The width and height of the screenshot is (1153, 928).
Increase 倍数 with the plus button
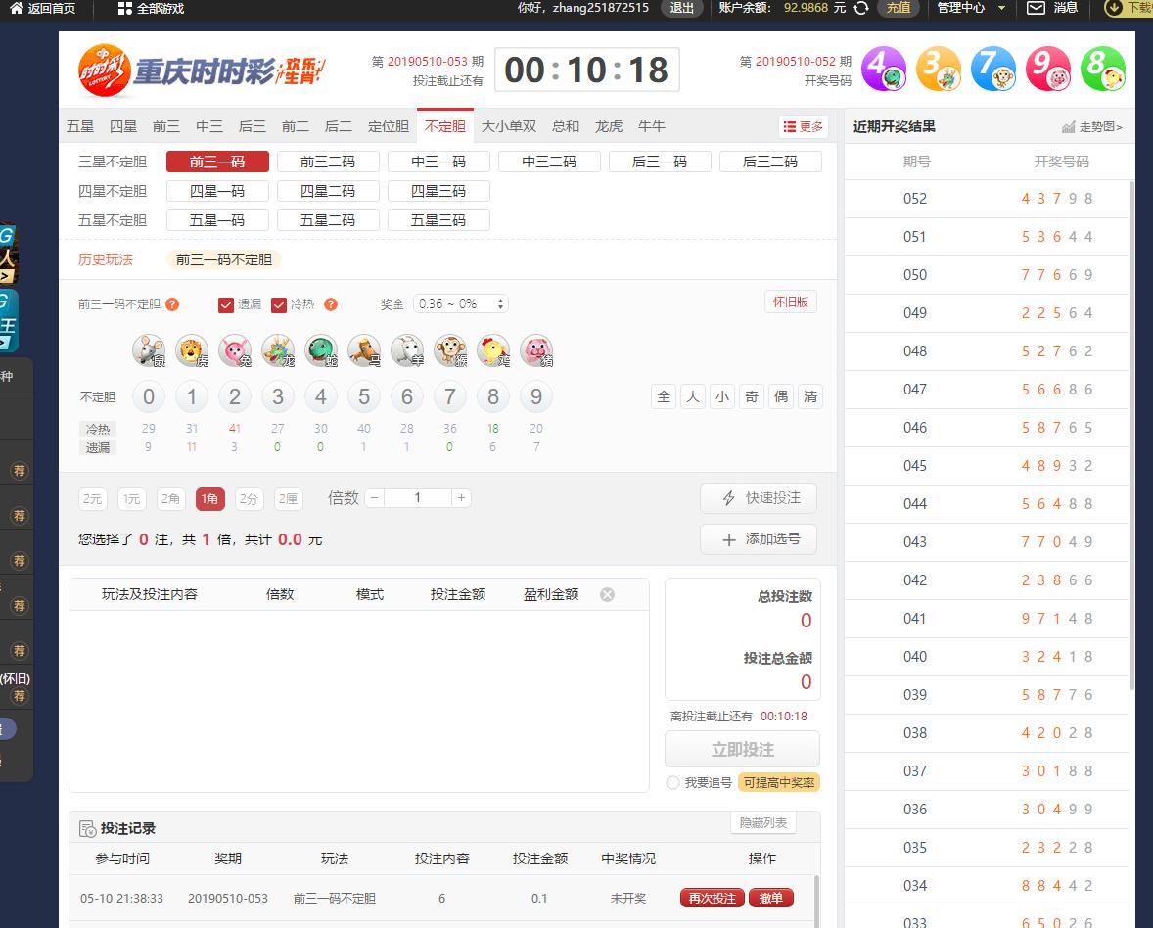click(461, 498)
